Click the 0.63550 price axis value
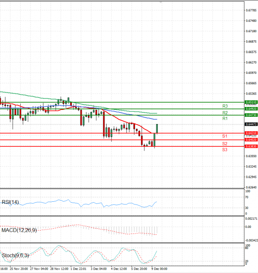This screenshot has height=273, width=258. [251, 156]
